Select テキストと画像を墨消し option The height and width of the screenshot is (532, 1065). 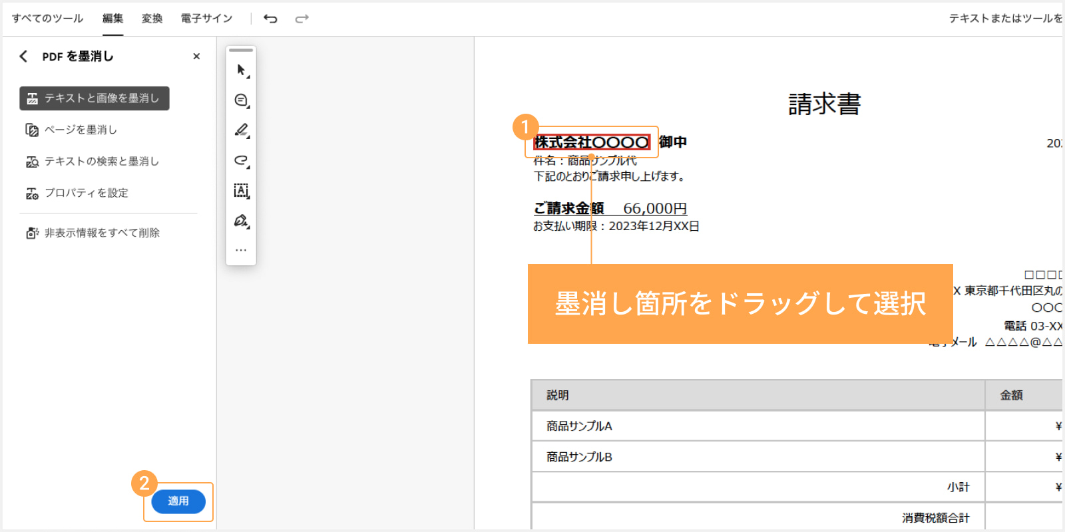95,98
